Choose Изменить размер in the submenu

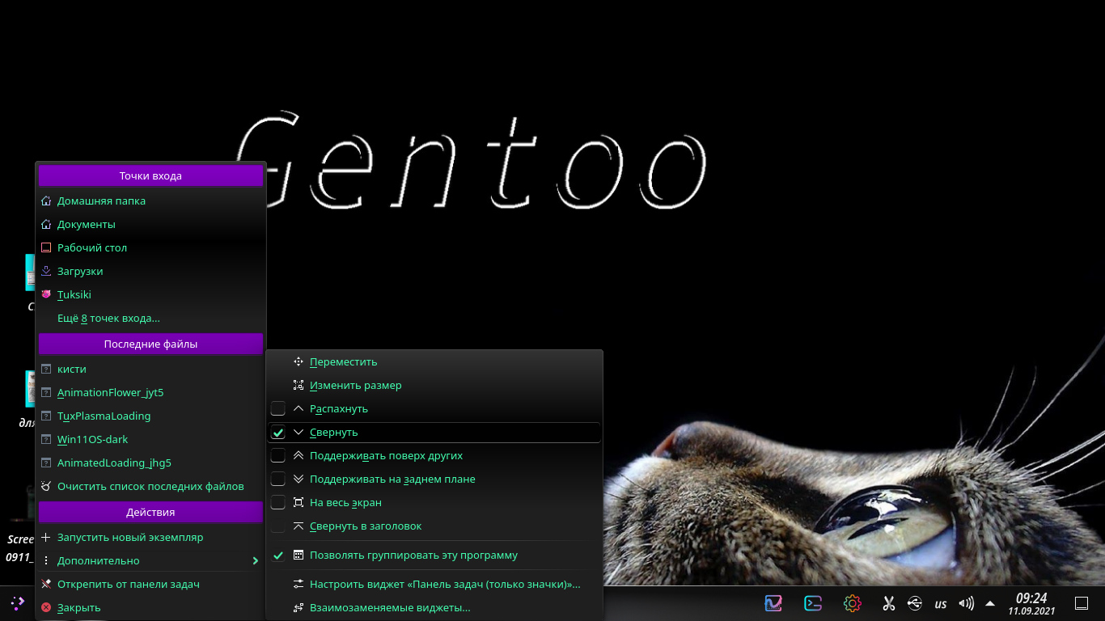[x=434, y=385]
